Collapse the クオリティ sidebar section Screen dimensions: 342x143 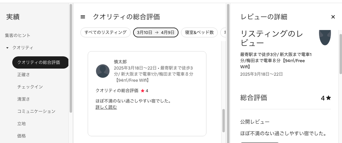point(7,48)
